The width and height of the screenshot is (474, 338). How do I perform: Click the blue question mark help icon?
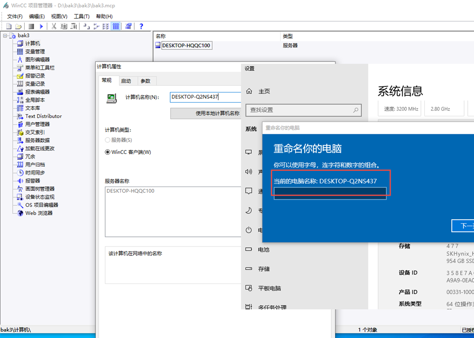coord(141,26)
